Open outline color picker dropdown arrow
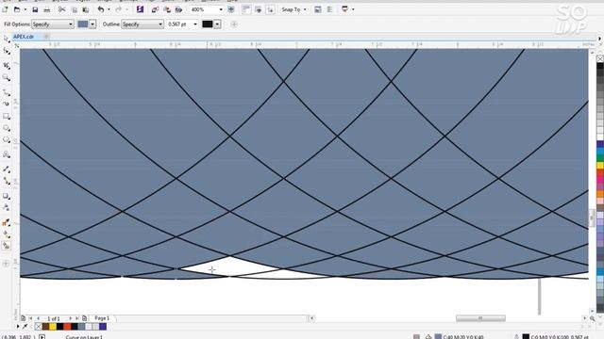Screen dimensions: 604x339 pos(217,24)
